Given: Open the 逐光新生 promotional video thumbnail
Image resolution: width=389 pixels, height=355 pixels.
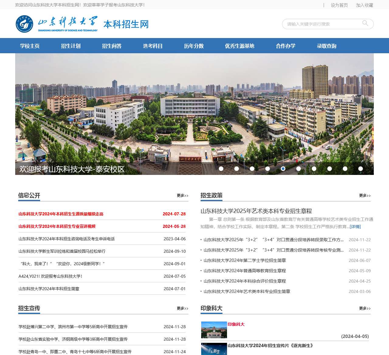Looking at the screenshot, I should [x=213, y=349].
